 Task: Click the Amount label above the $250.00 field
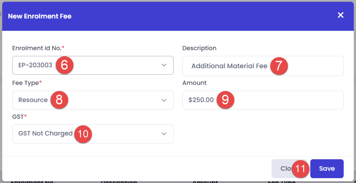pyautogui.click(x=194, y=83)
